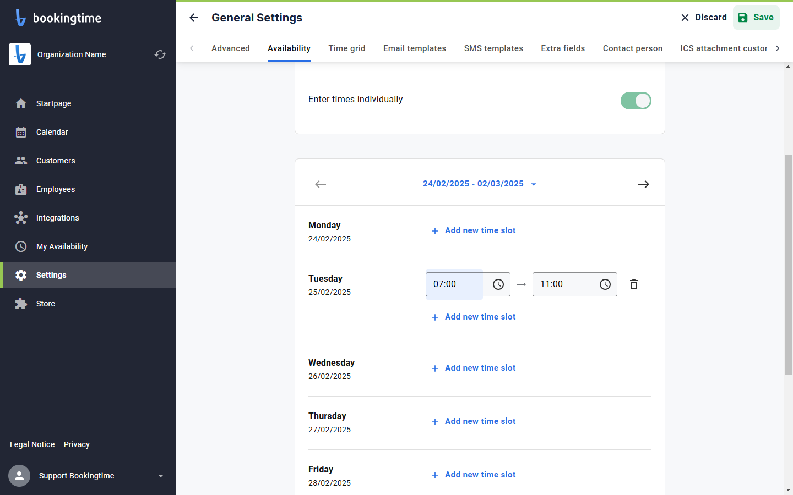The image size is (793, 495).
Task: Disable the Enter times individually toggle
Action: 636,101
